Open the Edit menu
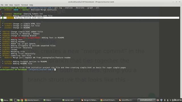 click(x=6, y=5)
